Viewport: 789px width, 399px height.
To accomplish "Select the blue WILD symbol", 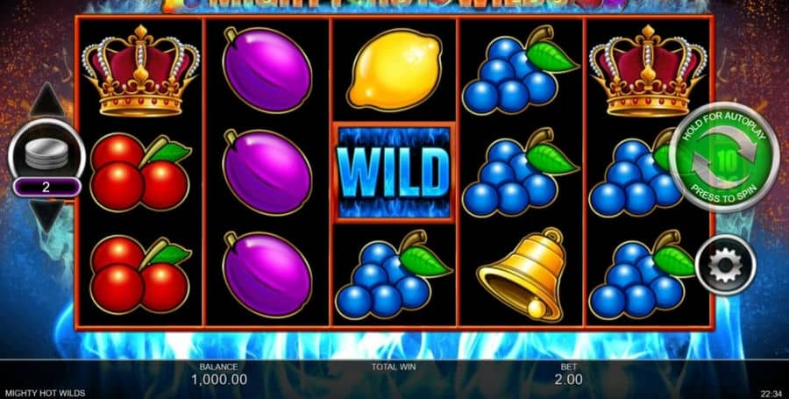I will point(394,172).
